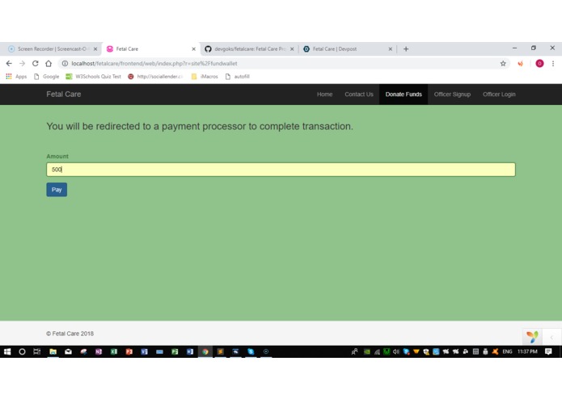
Task: Open Chrome from taskbar
Action: tap(205, 352)
